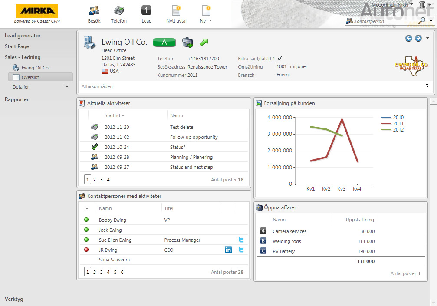Click the Öppna affärer briefcase icon
Screen dimensions: 437x306
coord(259,207)
